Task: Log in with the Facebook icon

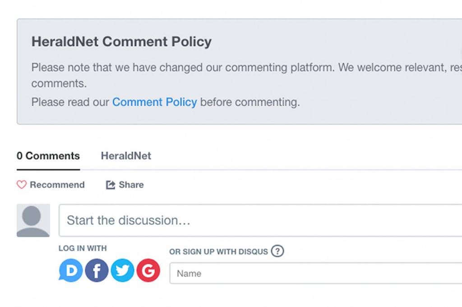Action: pos(97,271)
